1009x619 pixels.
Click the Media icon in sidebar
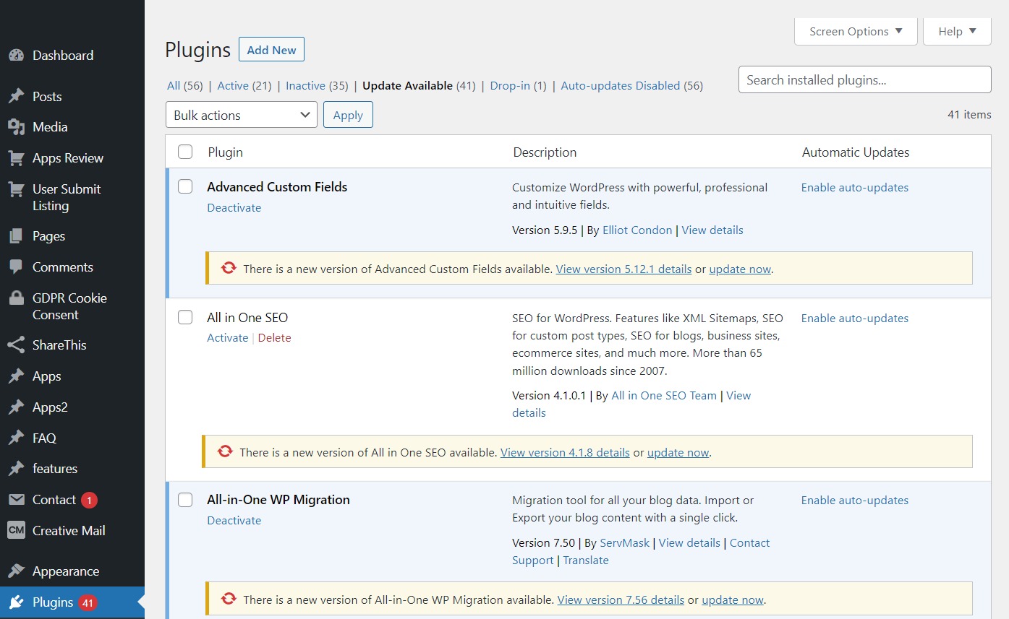coord(16,127)
